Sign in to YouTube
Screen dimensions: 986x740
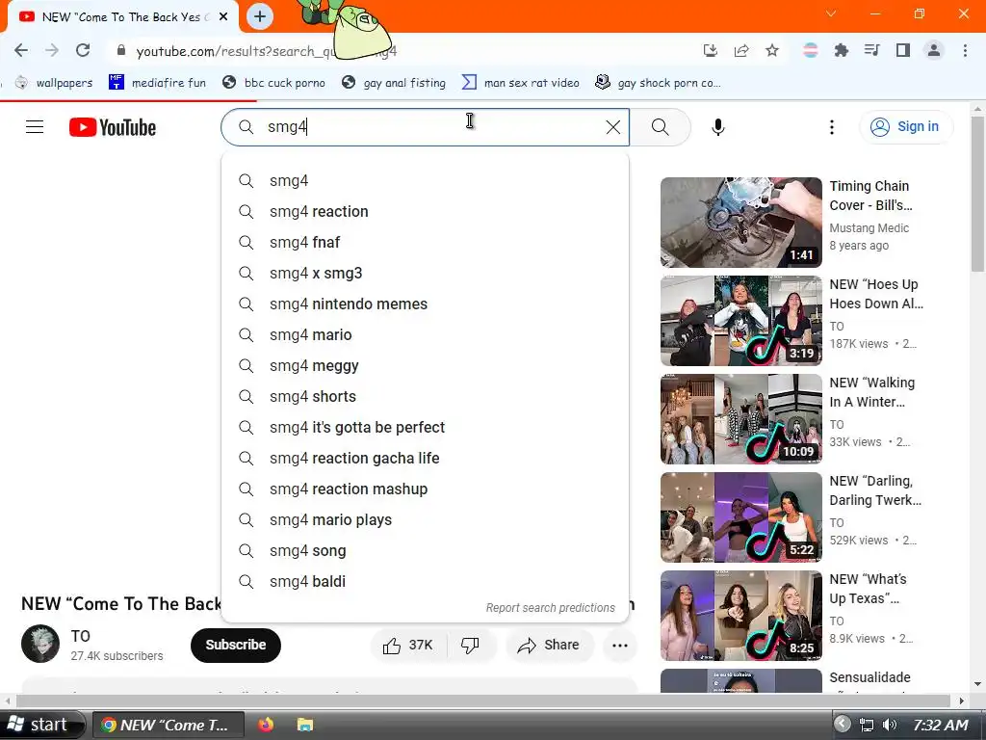click(x=905, y=127)
